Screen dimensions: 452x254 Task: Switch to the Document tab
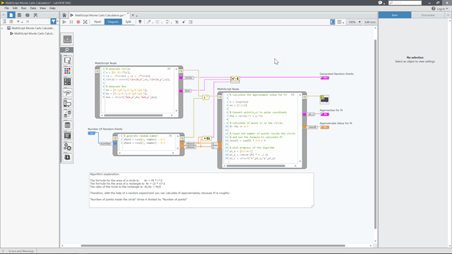[428, 15]
